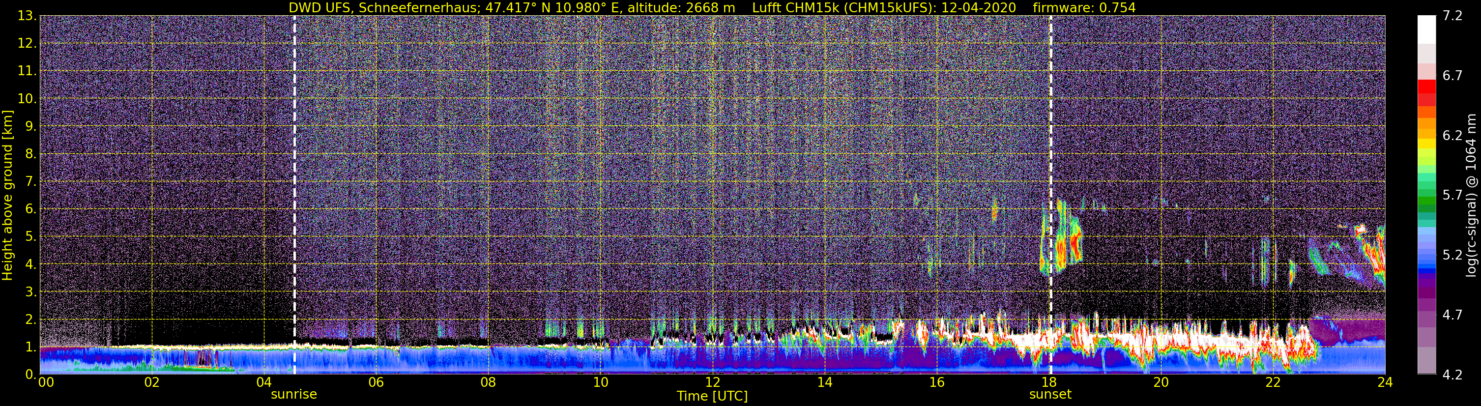Click the colorbar tick value 6.2
This screenshot has width=1481, height=406.
point(1452,135)
